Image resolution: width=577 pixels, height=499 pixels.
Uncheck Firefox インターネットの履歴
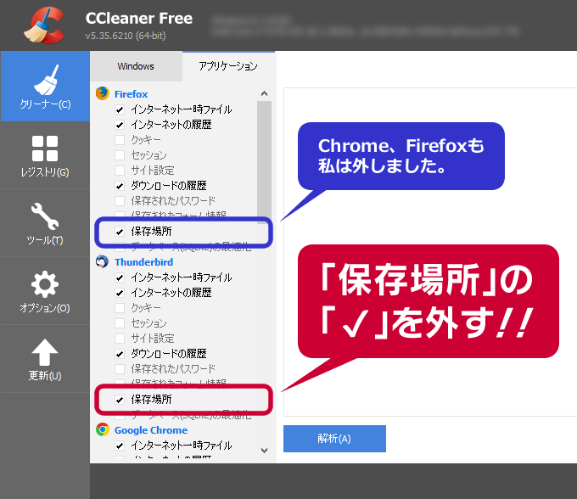pyautogui.click(x=120, y=125)
